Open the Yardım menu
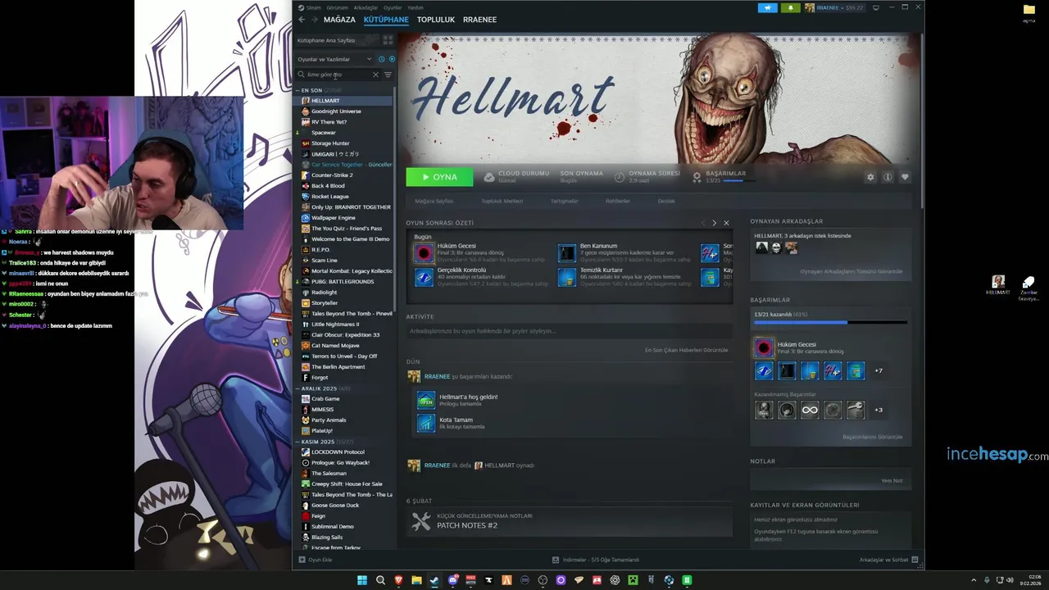Image resolution: width=1049 pixels, height=590 pixels. click(416, 7)
